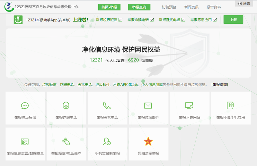Click the 网络涉军举报 card label
257x166 pixels.
coord(148,154)
